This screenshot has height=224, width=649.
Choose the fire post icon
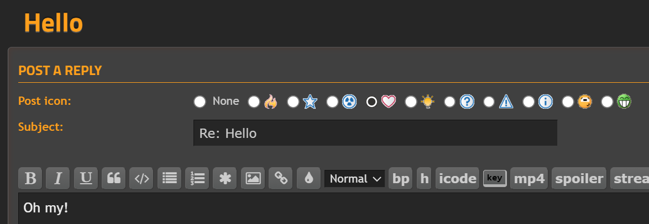point(254,102)
